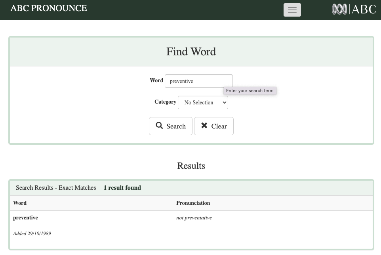Click the Search Results - Exact Matches heading
The width and height of the screenshot is (381, 255).
coord(56,188)
